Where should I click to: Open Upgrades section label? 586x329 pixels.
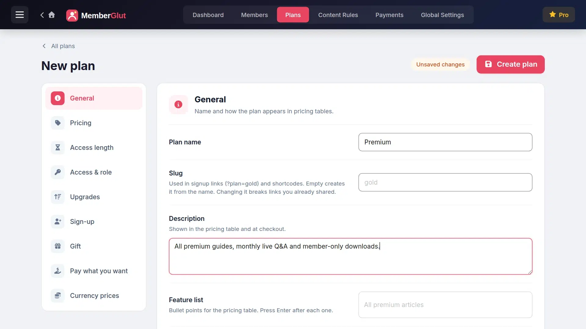85,197
